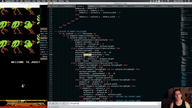The image size is (192, 108).
Task: Open the Tools menu
Action: point(49,1)
